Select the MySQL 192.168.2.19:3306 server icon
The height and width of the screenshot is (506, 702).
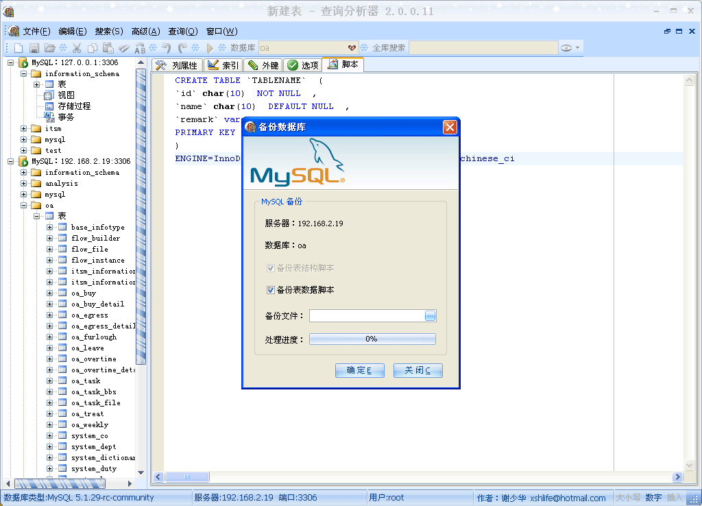24,161
